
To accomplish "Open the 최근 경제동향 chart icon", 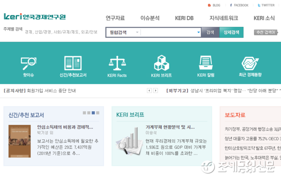I will [x=250, y=63].
